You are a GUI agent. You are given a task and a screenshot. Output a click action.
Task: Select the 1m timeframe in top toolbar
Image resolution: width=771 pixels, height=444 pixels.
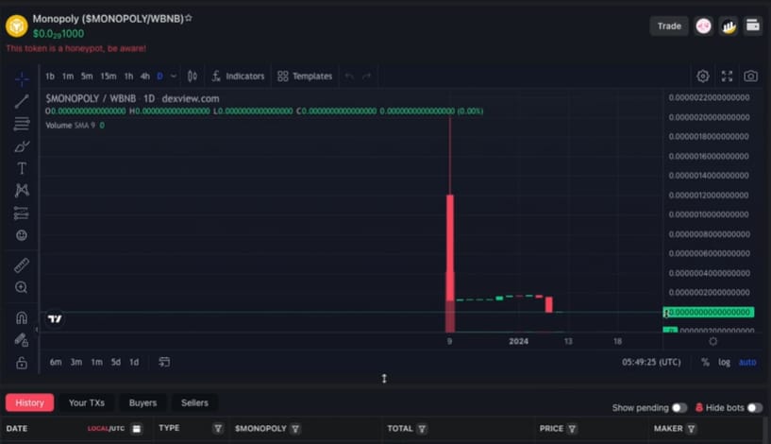coord(68,77)
